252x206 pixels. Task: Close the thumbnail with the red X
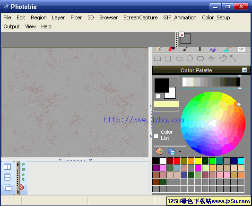pos(182,34)
